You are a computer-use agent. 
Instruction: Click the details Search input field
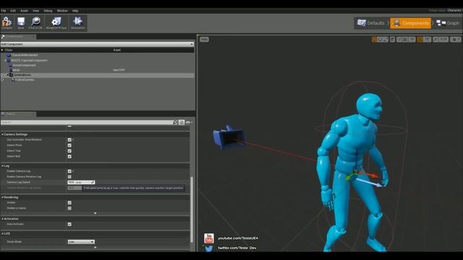(x=86, y=122)
